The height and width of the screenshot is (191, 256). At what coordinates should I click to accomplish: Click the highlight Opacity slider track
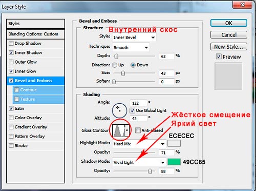[x=134, y=152]
